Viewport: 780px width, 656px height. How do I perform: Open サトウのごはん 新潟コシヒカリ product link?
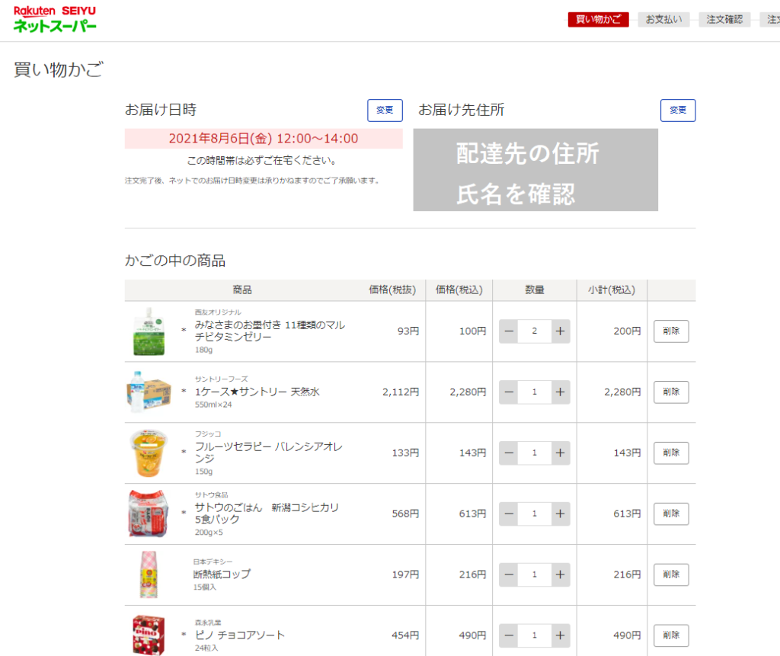(x=267, y=514)
